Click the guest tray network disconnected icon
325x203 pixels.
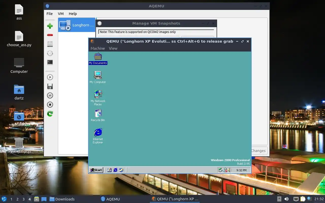coord(225,170)
